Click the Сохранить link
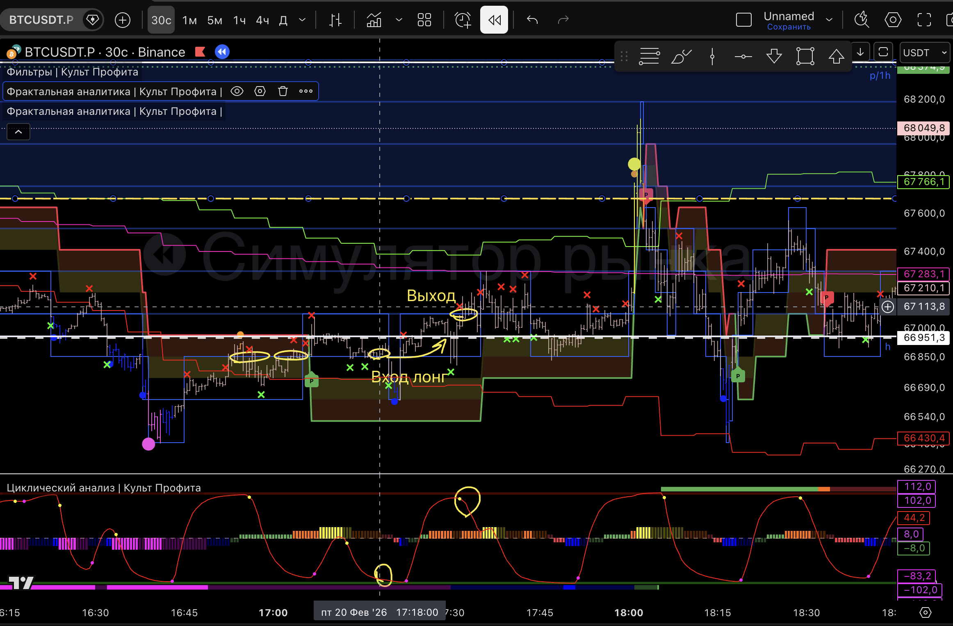This screenshot has height=626, width=953. pos(789,27)
